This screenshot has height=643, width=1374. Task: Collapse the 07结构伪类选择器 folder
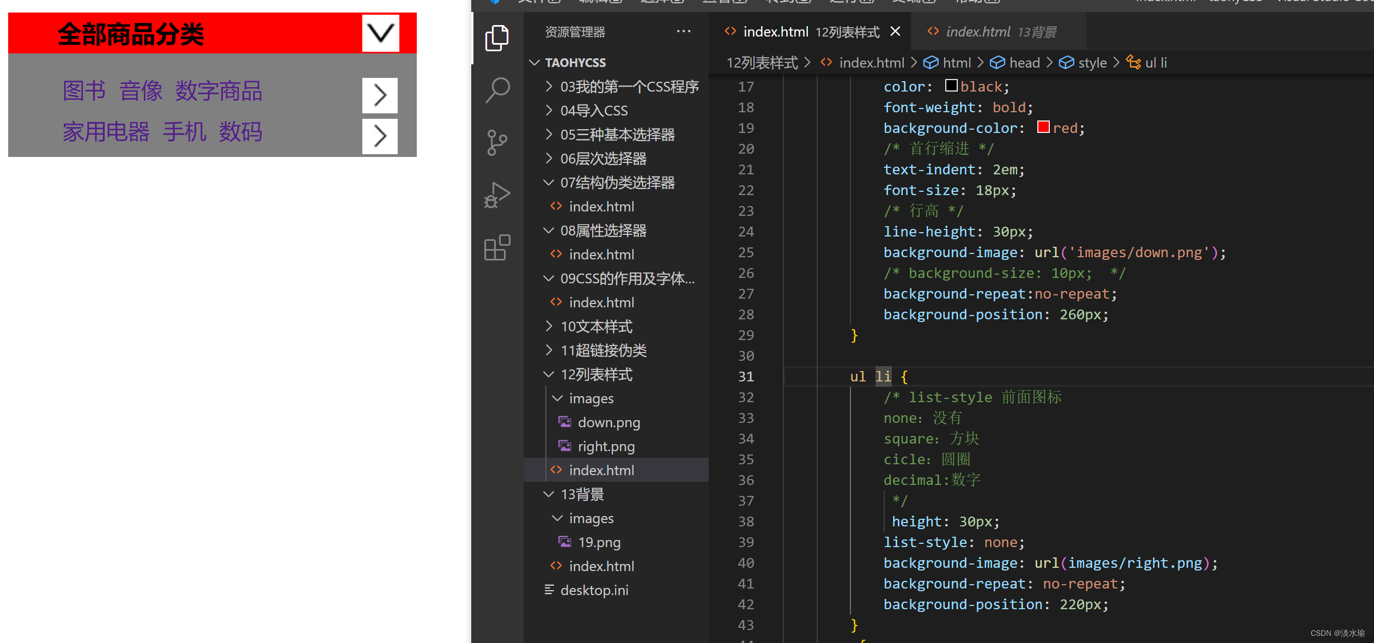tap(549, 183)
